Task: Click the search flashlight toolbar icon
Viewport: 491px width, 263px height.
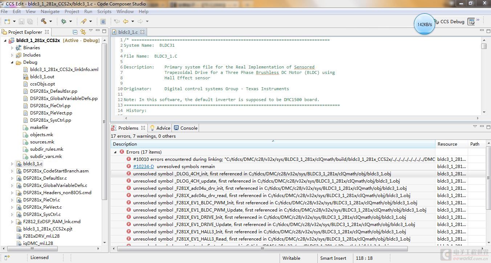Action: [x=83, y=21]
